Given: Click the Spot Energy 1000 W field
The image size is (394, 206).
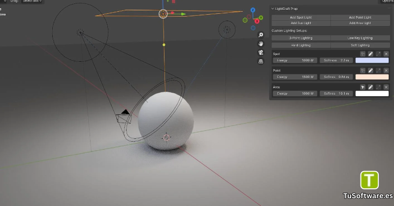Looking at the screenshot, I should pos(295,60).
